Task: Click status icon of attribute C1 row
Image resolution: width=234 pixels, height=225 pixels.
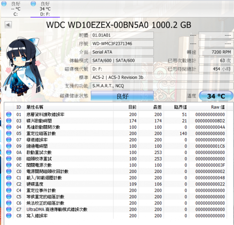Action: tap(9, 178)
